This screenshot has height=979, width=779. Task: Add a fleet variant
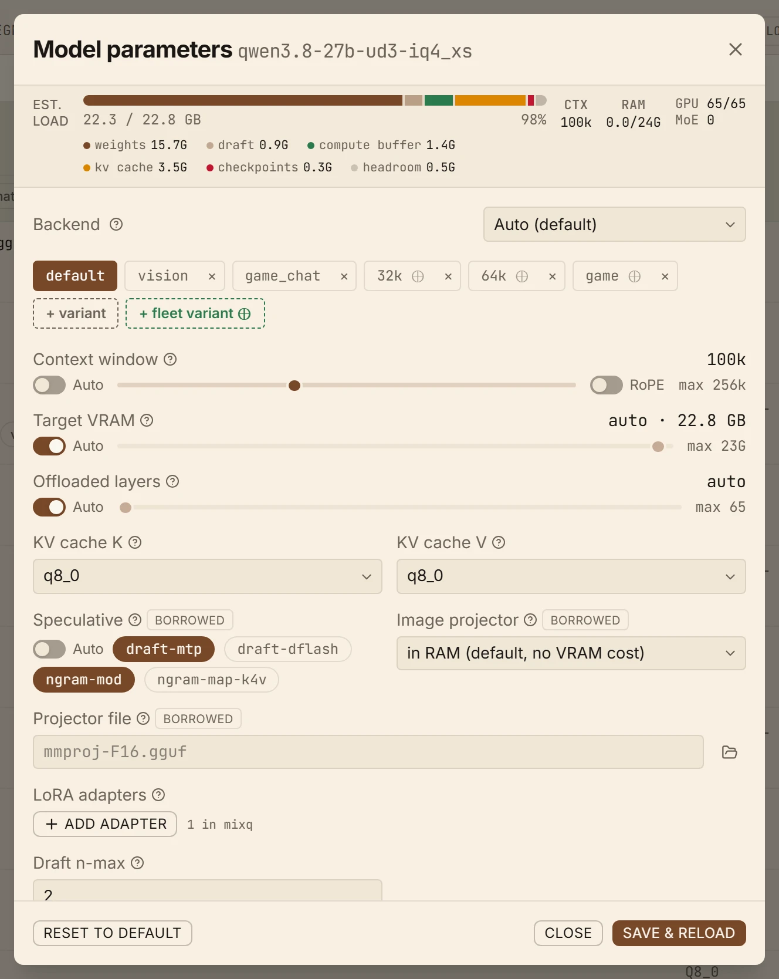coord(195,313)
